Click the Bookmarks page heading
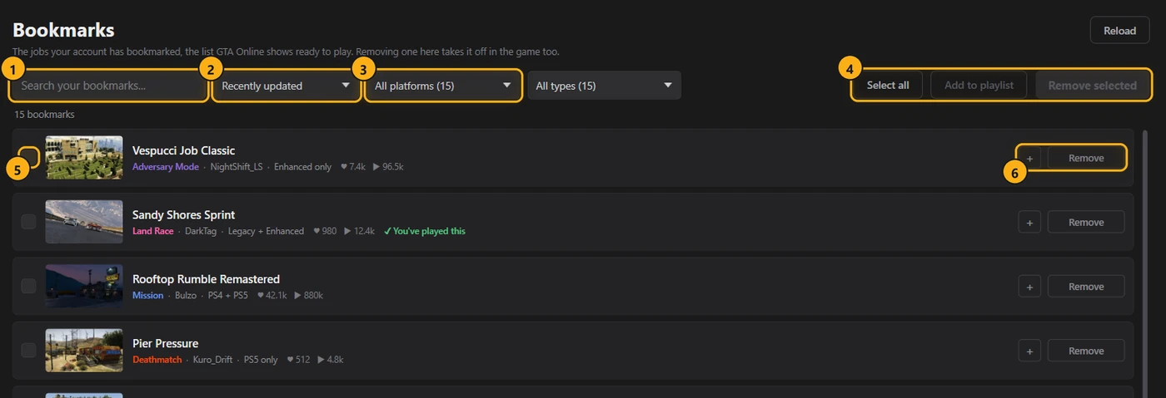Viewport: 1166px width, 398px height. coord(63,30)
